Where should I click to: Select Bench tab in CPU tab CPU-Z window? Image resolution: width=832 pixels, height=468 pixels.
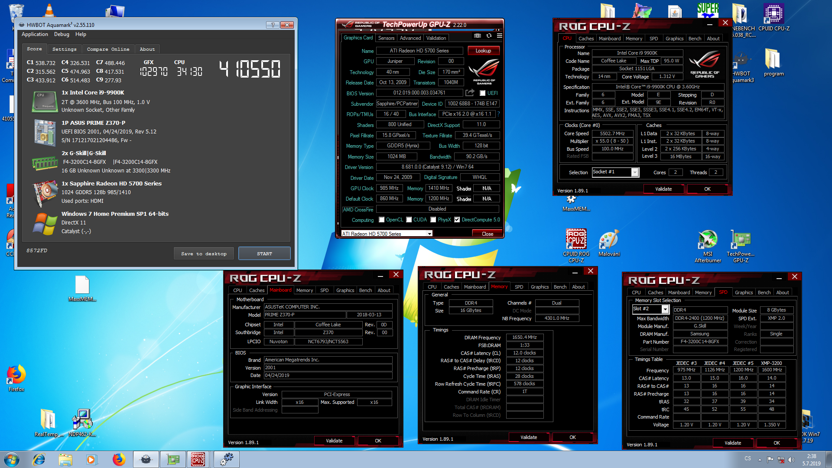[x=695, y=39]
